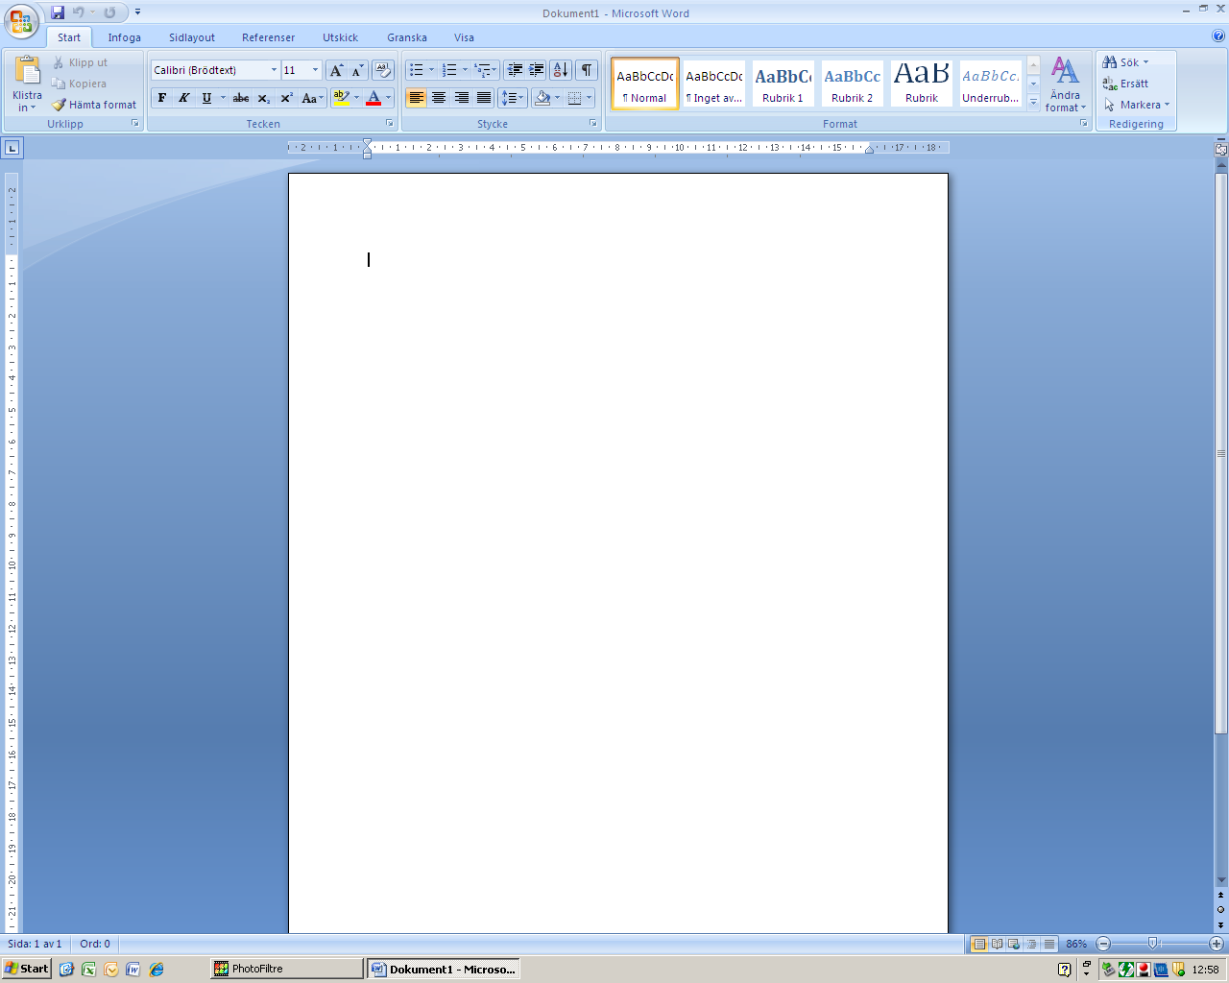This screenshot has height=983, width=1229.
Task: Open the Infoga tab
Action: [124, 37]
